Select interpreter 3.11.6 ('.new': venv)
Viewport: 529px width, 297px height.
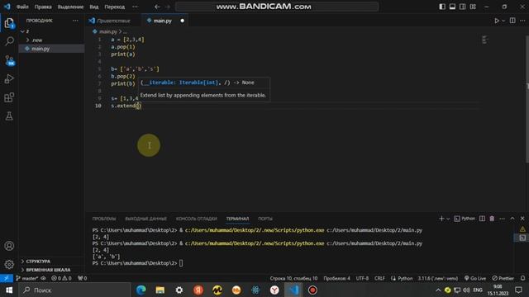pyautogui.click(x=438, y=279)
